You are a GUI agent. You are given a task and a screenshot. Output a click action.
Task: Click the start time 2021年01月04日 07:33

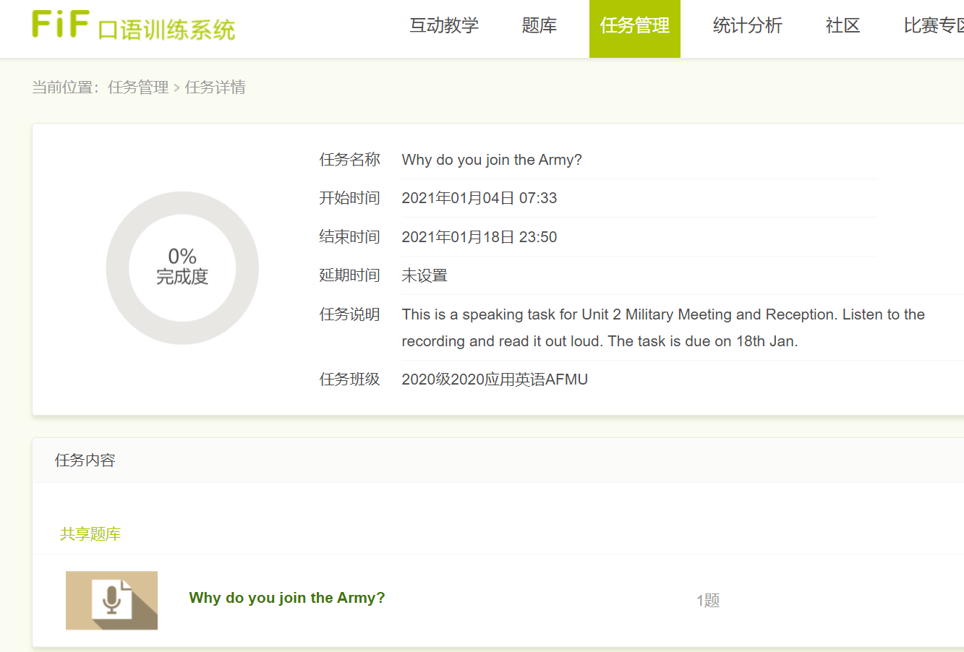(x=479, y=198)
